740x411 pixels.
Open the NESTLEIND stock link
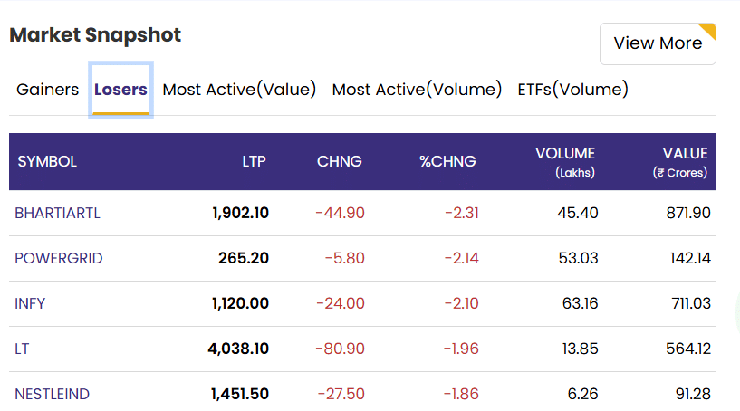[x=52, y=394]
